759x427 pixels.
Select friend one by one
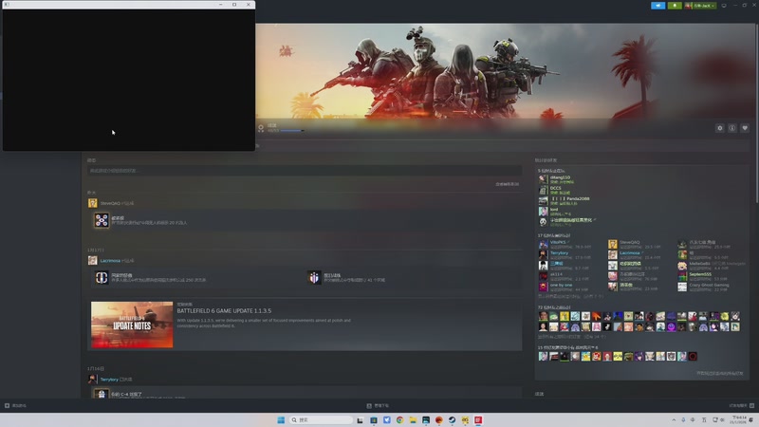[x=561, y=285]
